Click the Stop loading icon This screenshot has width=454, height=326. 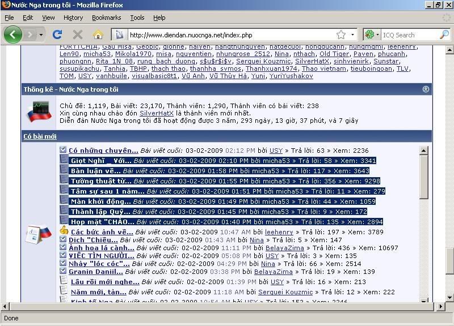tap(78, 35)
